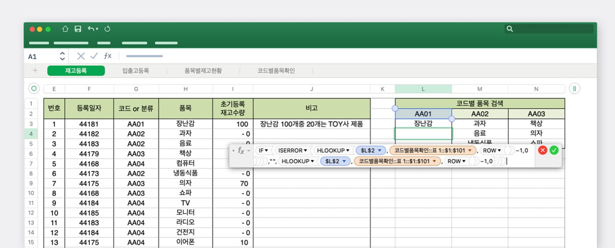Click the gray X cancel icon in formula bar
Viewport: 615px width, 248px height.
coord(81,56)
